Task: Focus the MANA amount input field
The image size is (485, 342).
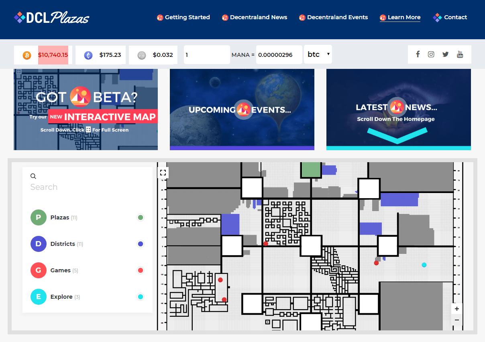Action: (x=207, y=54)
